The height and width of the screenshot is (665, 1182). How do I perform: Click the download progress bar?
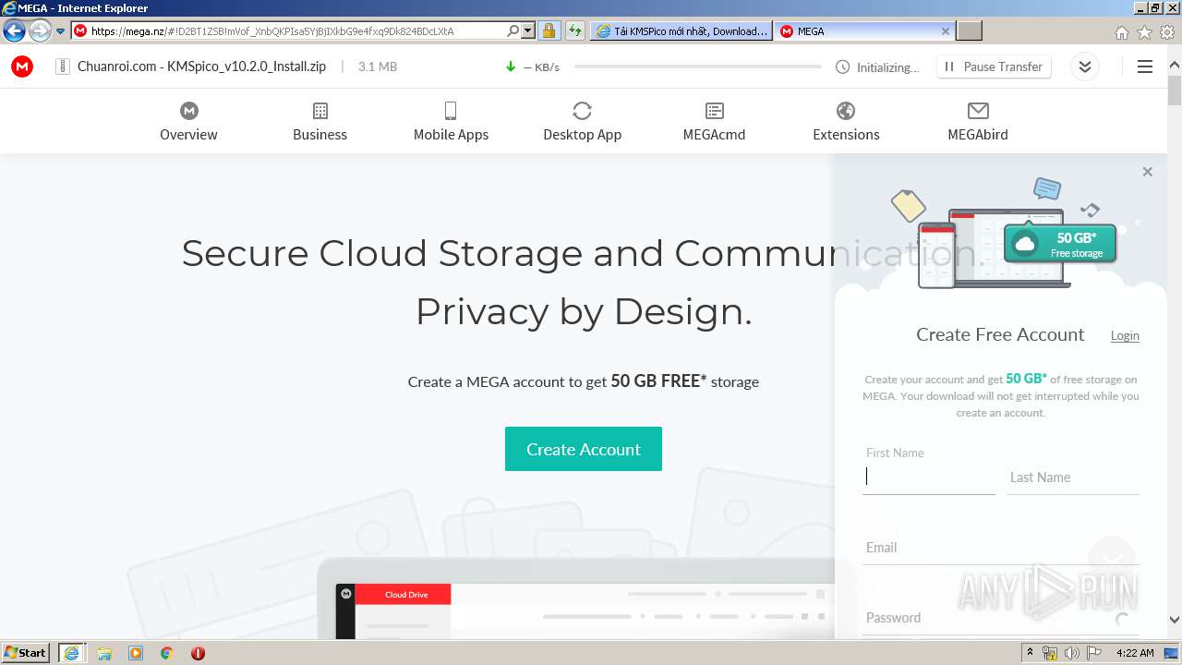pos(697,66)
